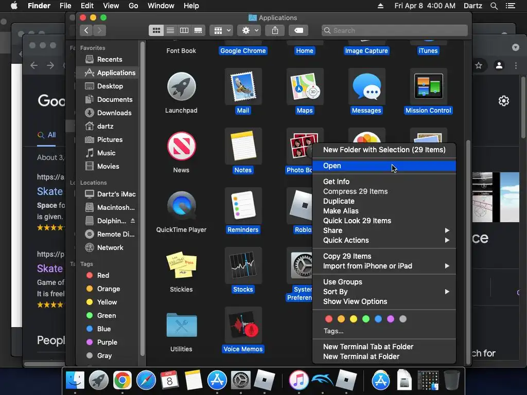
Task: Choose Make Alias in context menu
Action: (384, 211)
